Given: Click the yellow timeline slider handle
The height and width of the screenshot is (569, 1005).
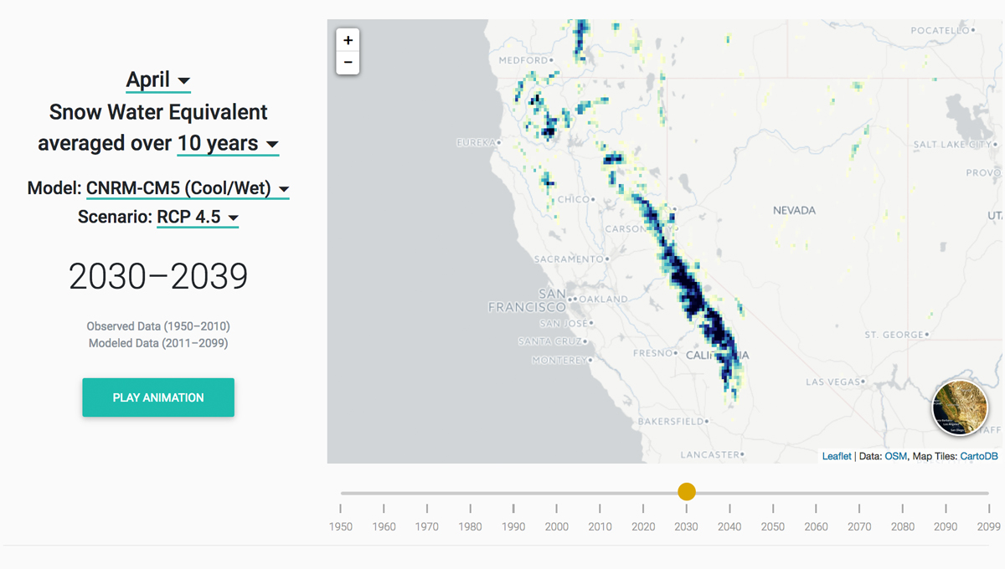Looking at the screenshot, I should tap(687, 492).
